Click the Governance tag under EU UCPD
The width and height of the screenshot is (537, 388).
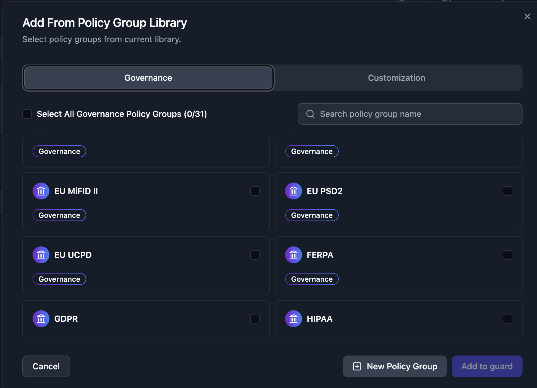click(59, 279)
